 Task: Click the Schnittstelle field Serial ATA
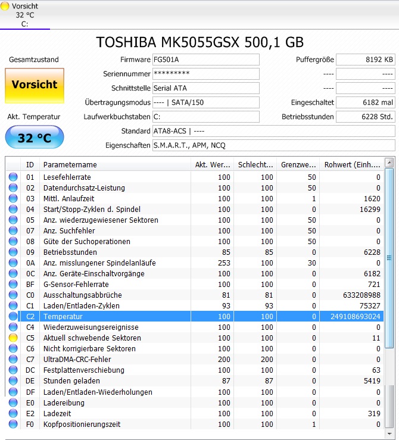point(205,88)
